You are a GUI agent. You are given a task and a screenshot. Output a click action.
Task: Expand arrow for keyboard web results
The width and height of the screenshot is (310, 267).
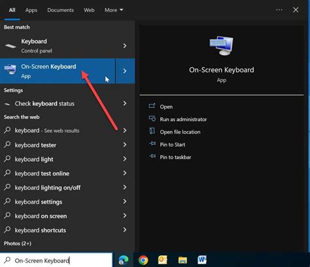(125, 130)
